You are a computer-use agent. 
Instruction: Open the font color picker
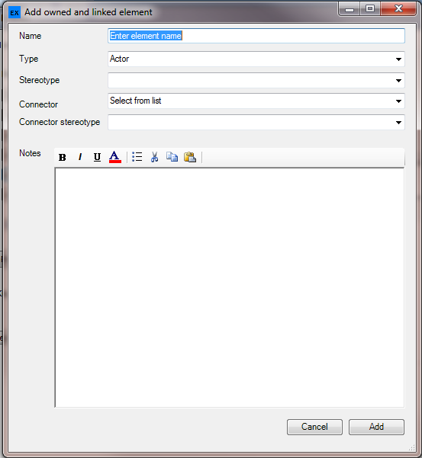115,157
